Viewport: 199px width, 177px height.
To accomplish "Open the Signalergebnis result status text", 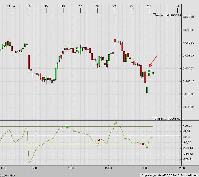I will (170, 175).
